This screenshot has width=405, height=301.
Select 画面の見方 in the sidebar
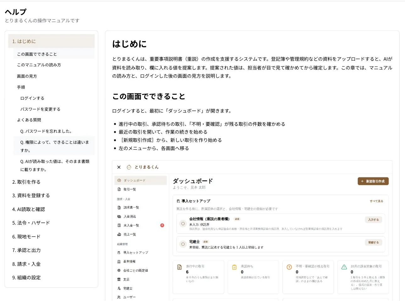[x=54, y=76]
